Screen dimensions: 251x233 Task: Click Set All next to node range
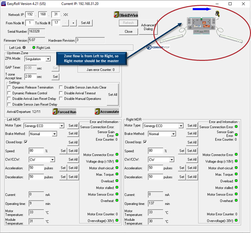tap(85, 23)
